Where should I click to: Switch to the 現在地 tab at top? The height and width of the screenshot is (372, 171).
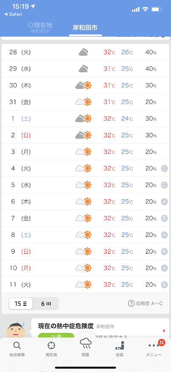coord(40,28)
